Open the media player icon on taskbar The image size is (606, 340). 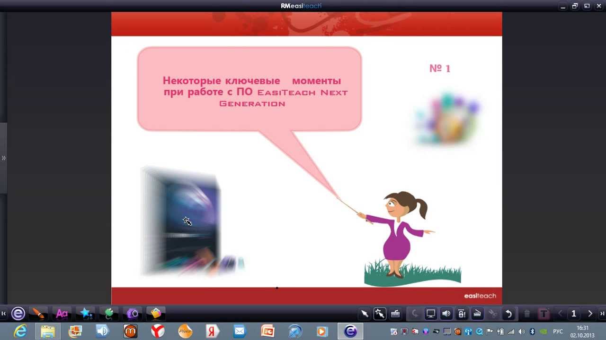tap(322, 331)
